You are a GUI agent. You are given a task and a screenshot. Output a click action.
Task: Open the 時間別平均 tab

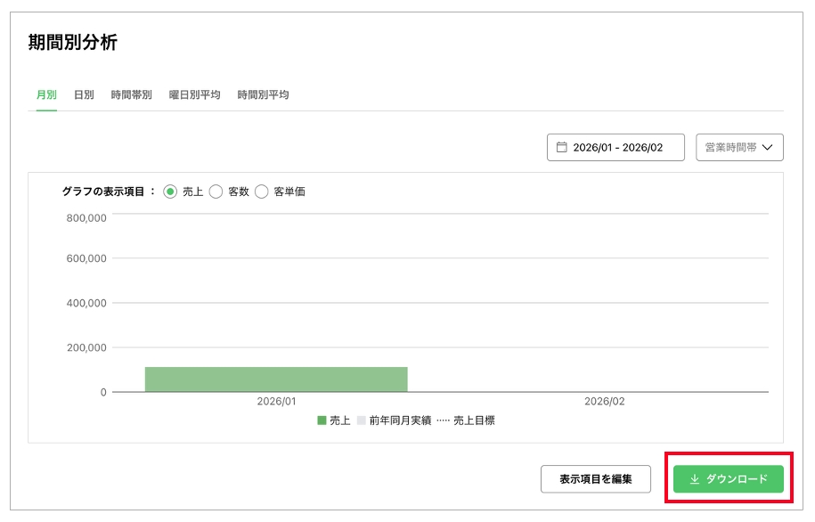coord(263,94)
